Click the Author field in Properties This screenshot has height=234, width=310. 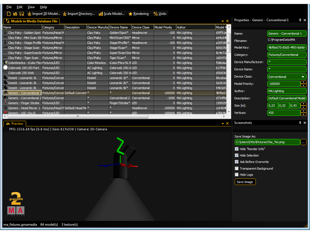287,91
